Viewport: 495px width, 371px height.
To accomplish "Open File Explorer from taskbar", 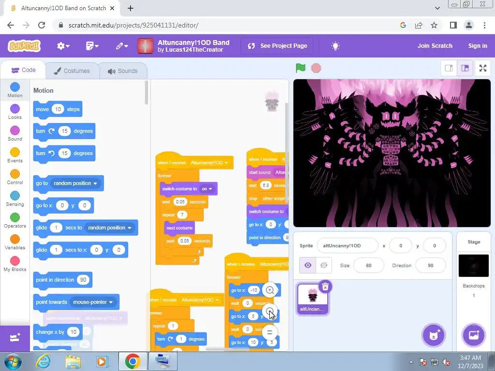I will [x=73, y=361].
